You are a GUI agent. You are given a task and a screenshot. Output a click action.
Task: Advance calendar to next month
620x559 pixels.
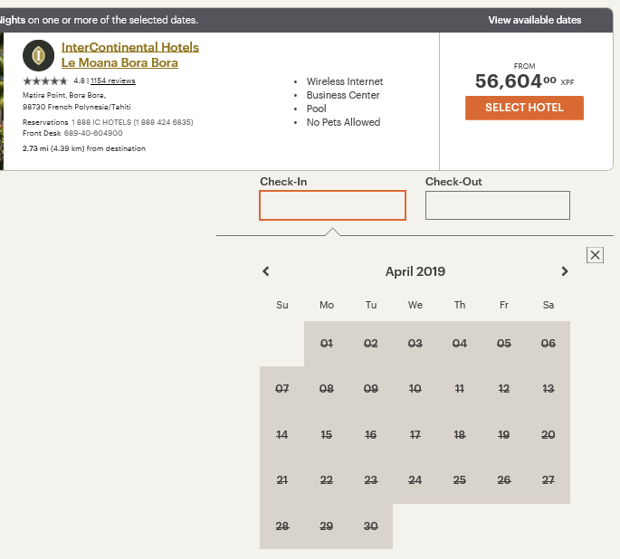565,271
